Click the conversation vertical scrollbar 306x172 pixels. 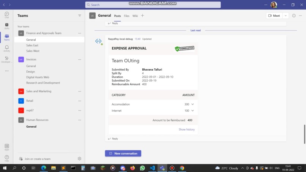[304, 134]
